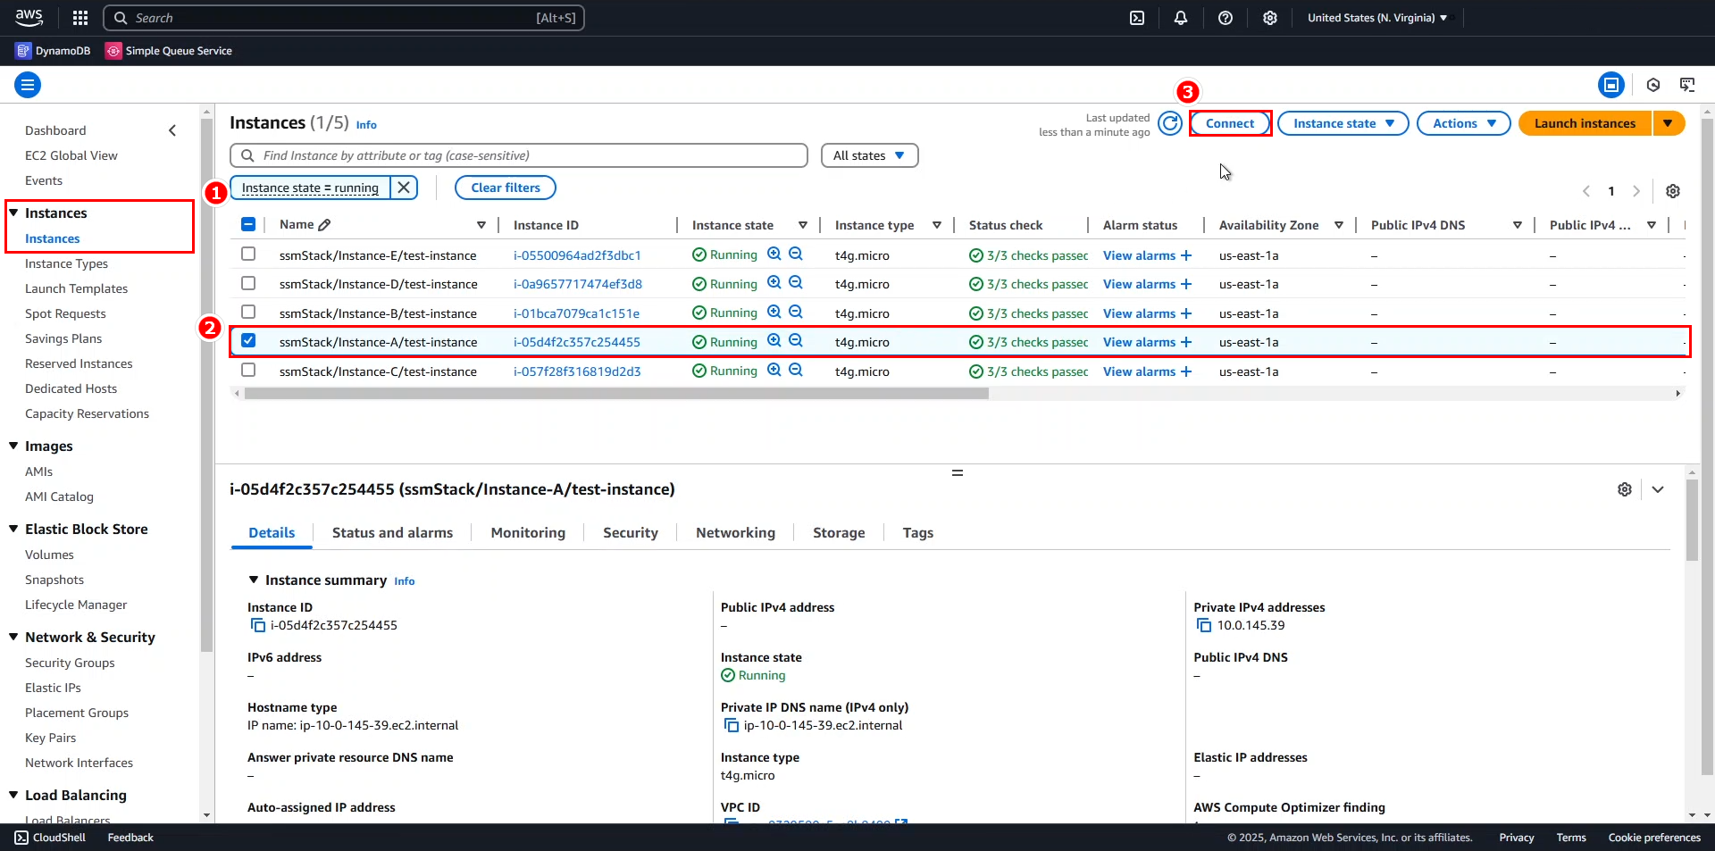
Task: Tick the Instance-C row checkbox
Action: pyautogui.click(x=248, y=371)
